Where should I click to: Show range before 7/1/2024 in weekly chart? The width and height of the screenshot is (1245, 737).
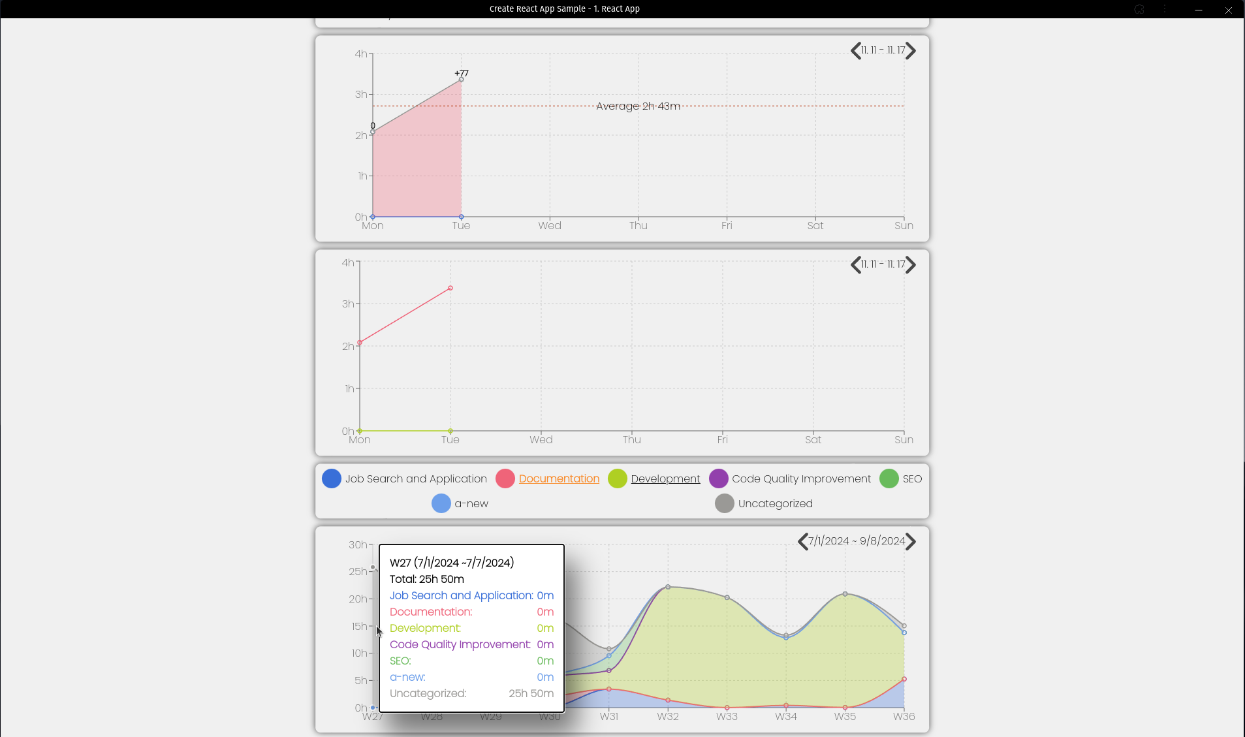[x=802, y=542]
